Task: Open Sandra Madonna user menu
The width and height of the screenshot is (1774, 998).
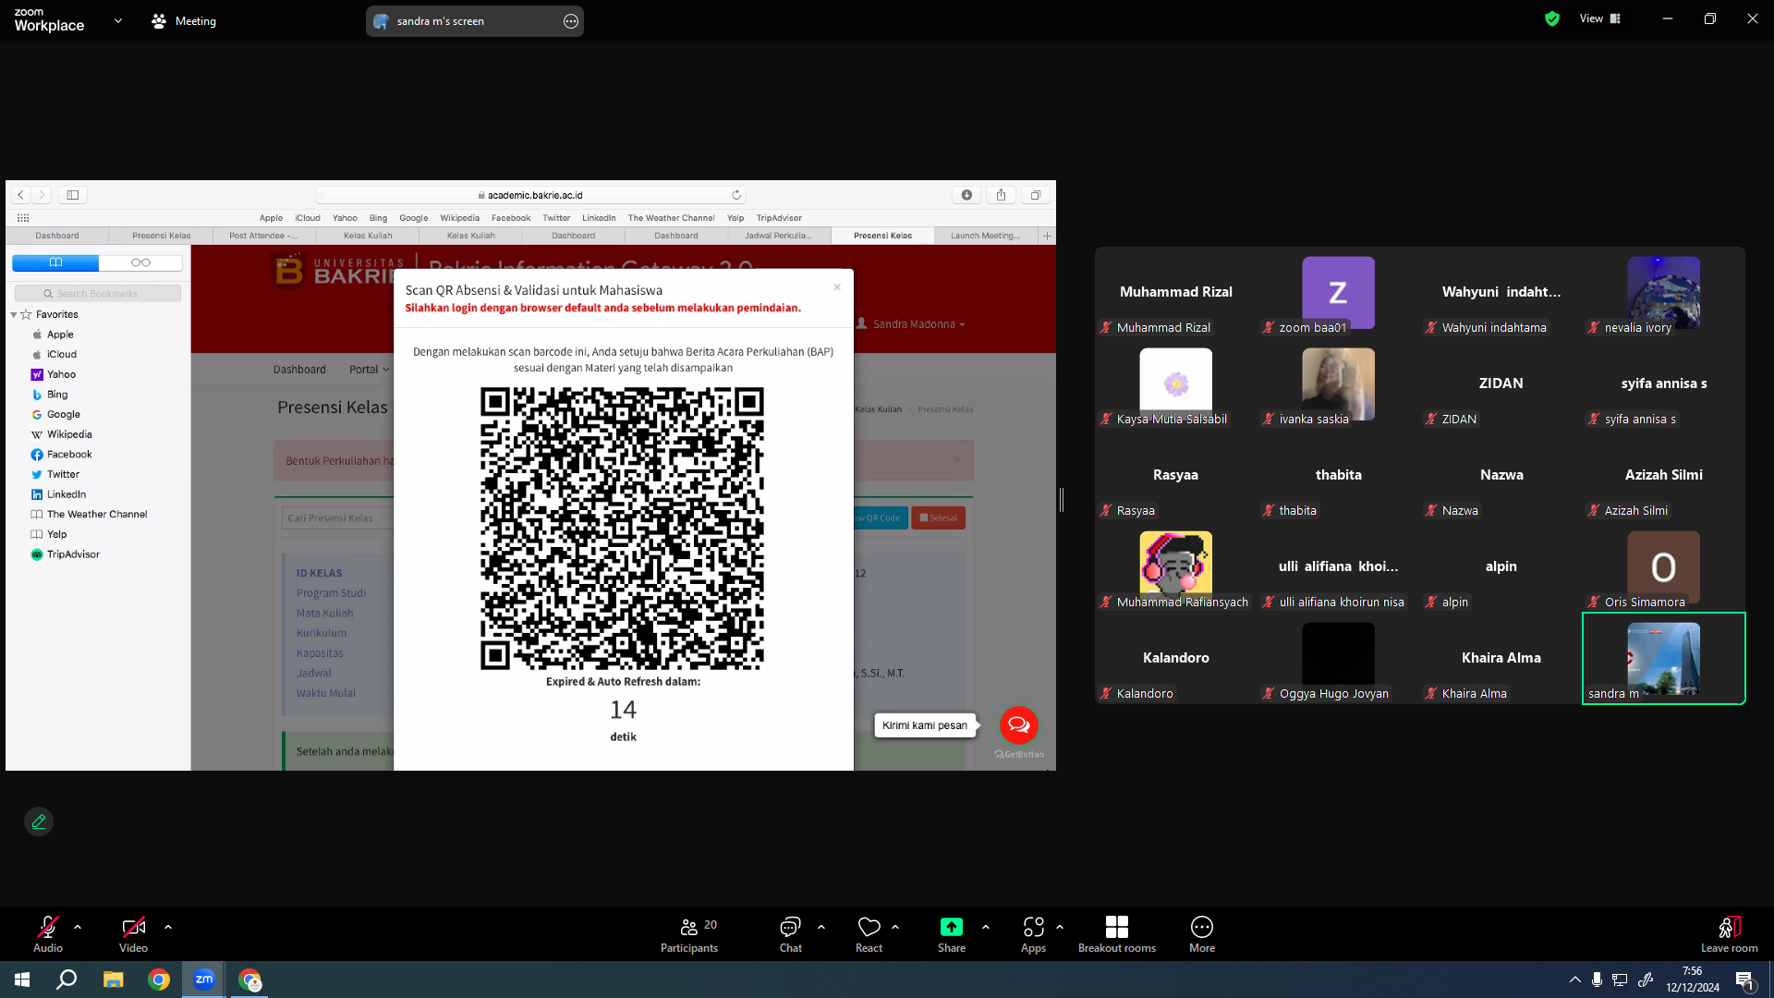Action: (911, 324)
